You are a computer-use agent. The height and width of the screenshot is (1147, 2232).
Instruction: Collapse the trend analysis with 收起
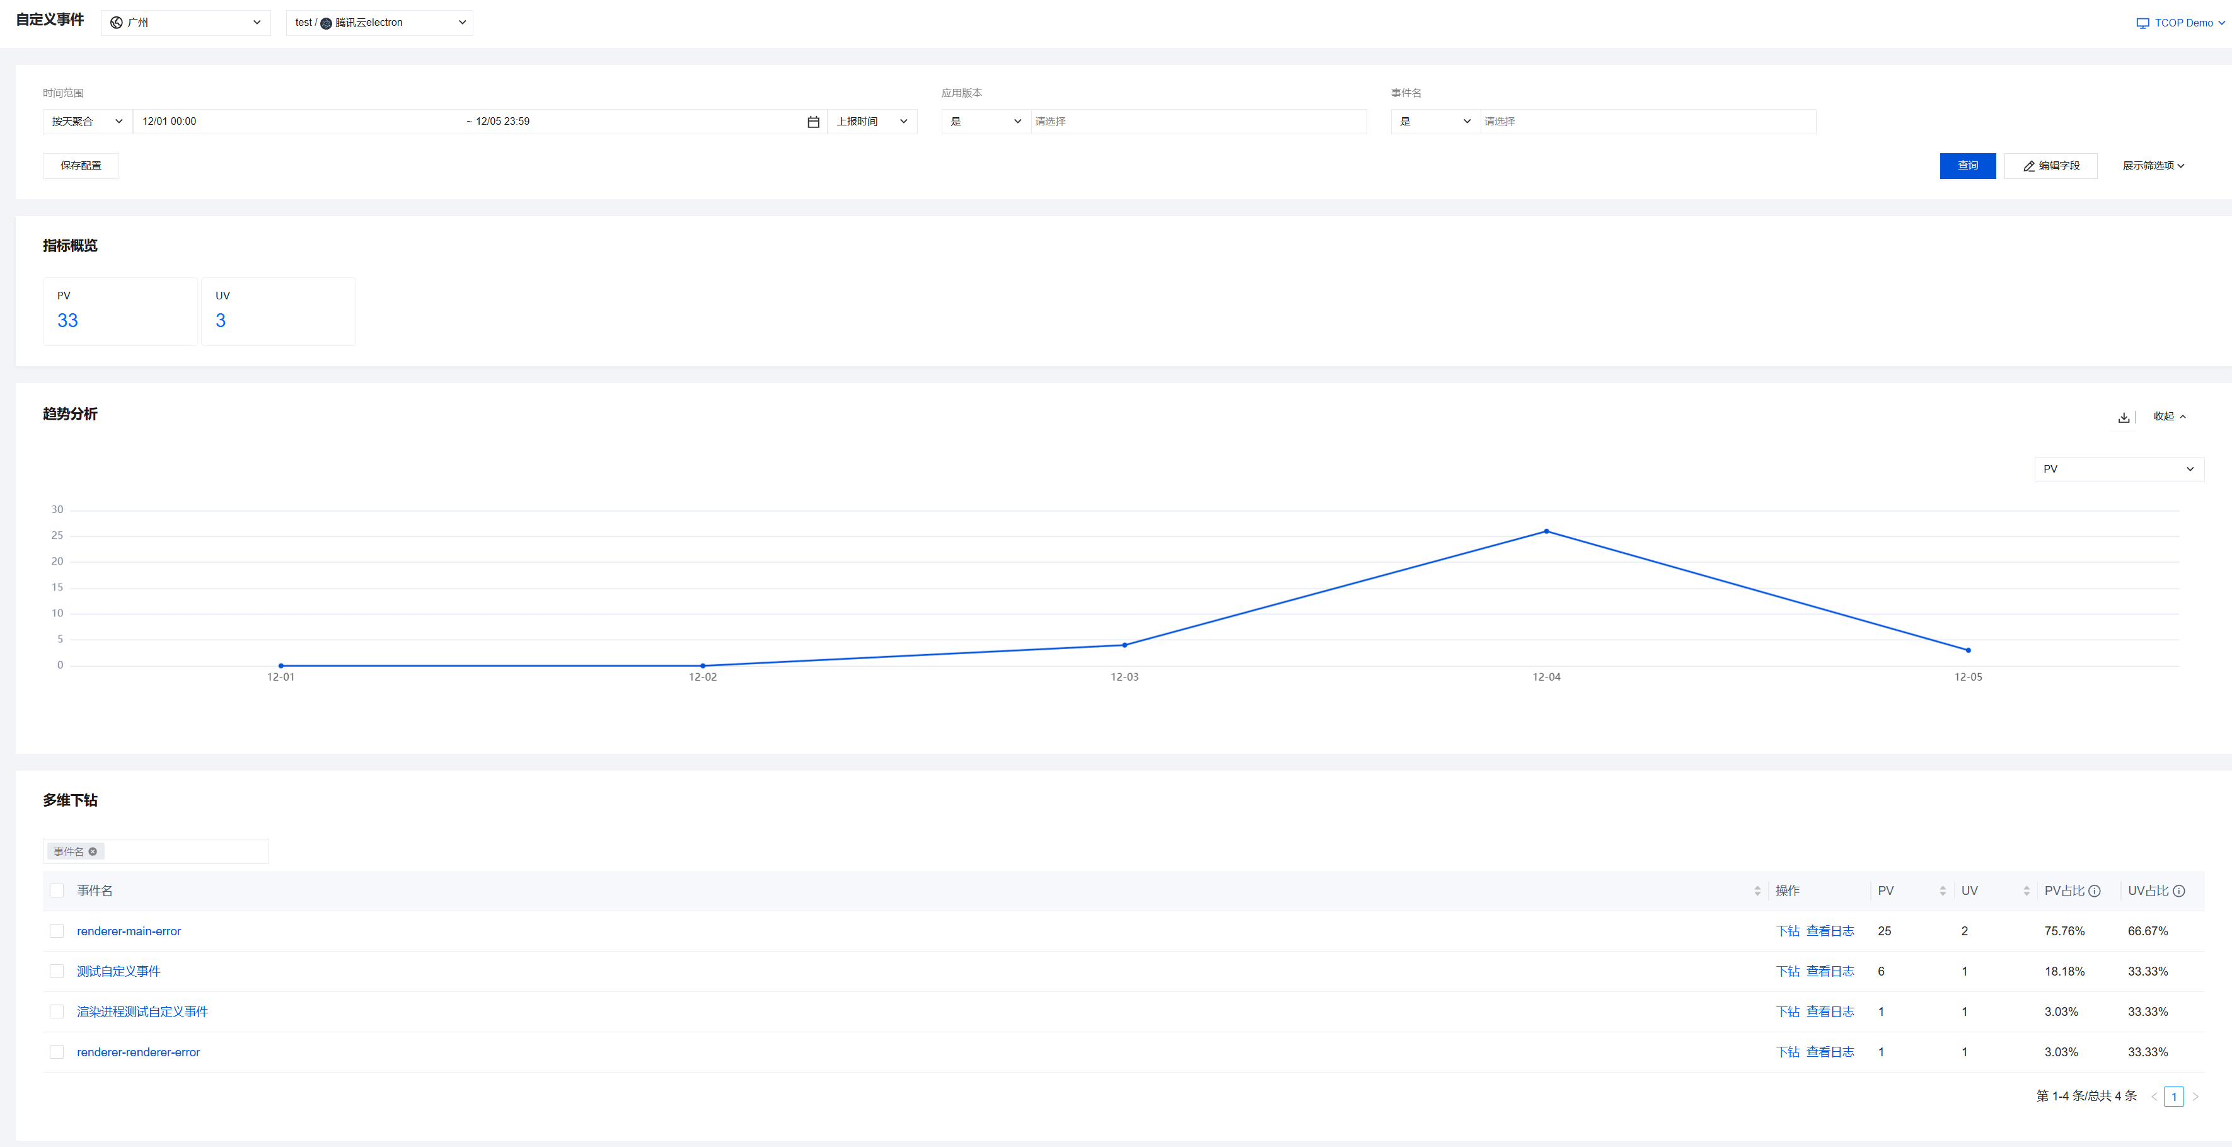(x=2169, y=417)
